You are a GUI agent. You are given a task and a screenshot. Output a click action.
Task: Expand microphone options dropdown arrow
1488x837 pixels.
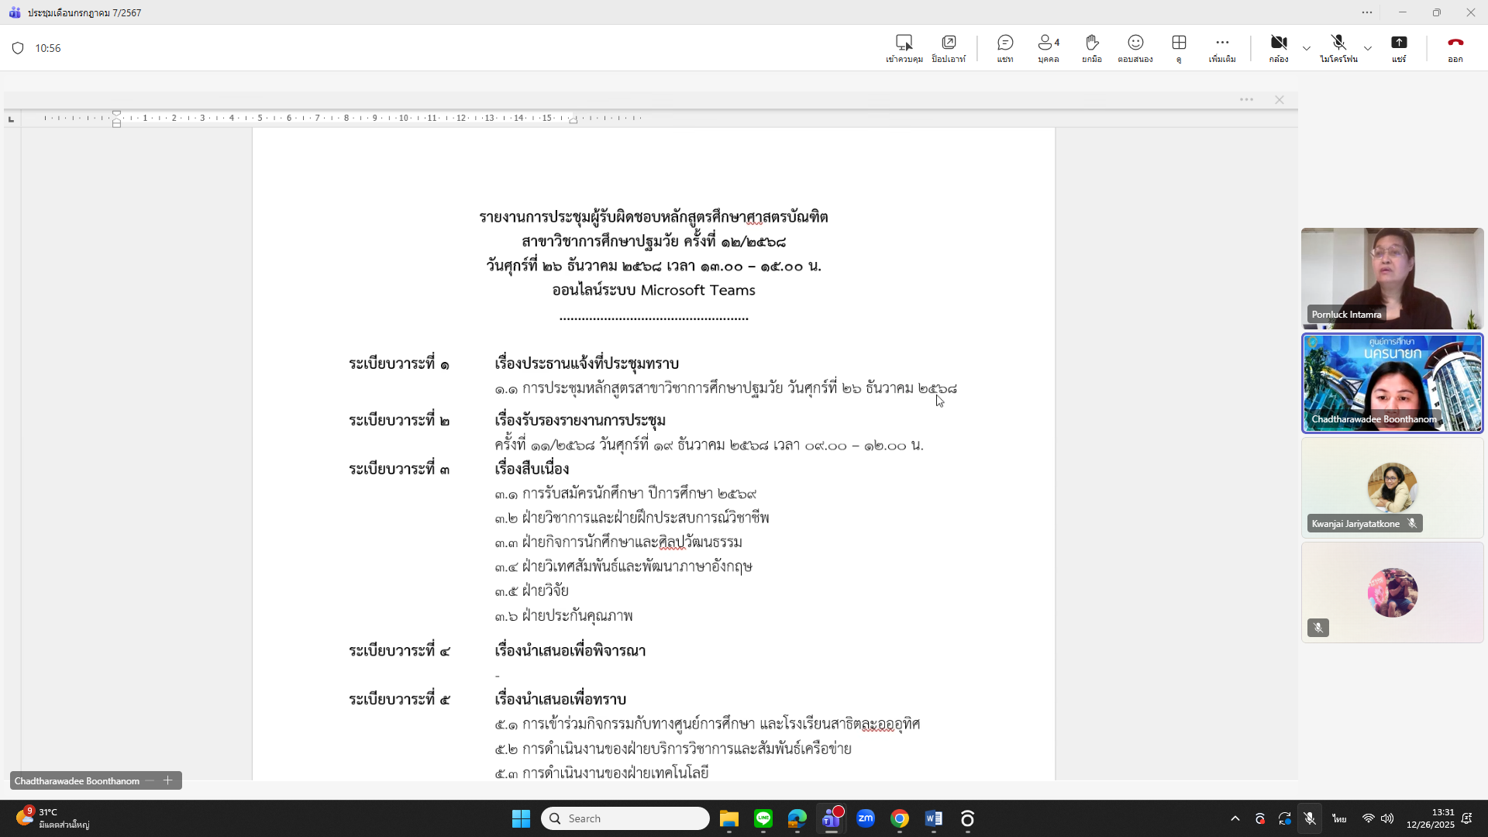(1368, 48)
